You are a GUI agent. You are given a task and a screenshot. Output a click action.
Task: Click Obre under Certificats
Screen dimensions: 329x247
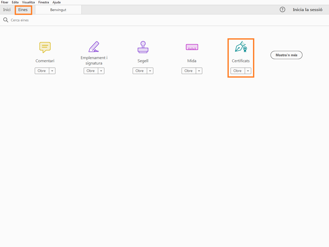pos(238,71)
